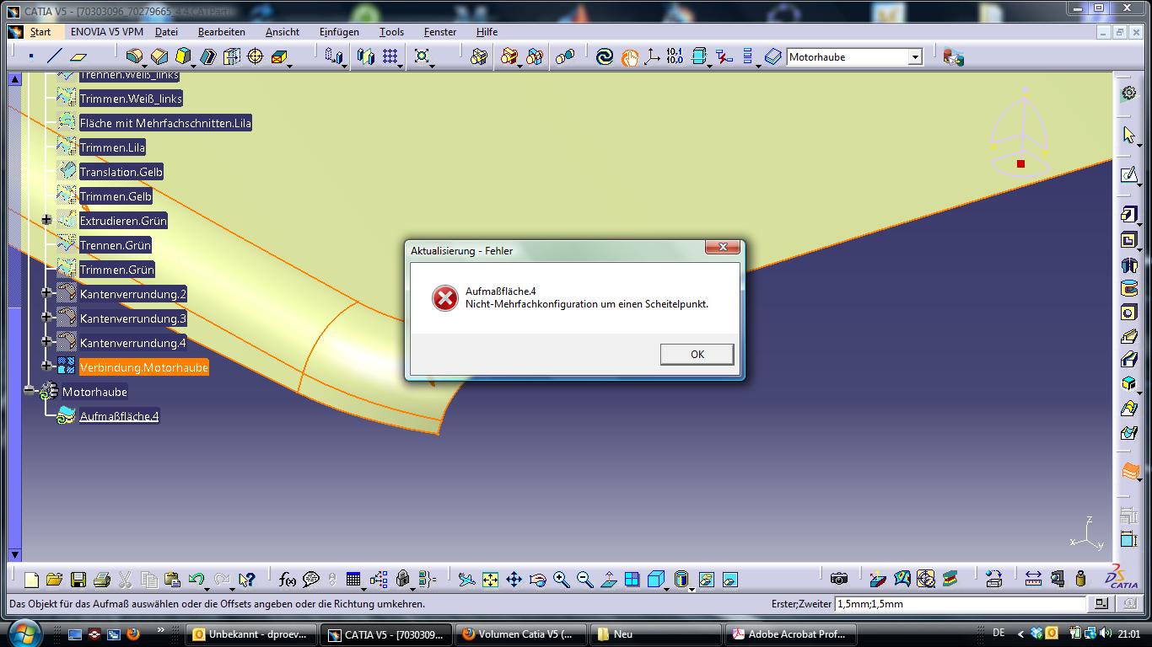Image resolution: width=1152 pixels, height=647 pixels.
Task: Click the Erster;Zweiter offset input field
Action: point(960,603)
